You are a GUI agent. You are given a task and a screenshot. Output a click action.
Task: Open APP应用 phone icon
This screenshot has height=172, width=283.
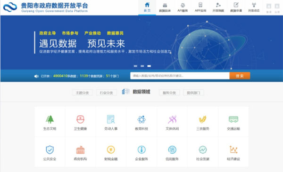[x=200, y=5]
